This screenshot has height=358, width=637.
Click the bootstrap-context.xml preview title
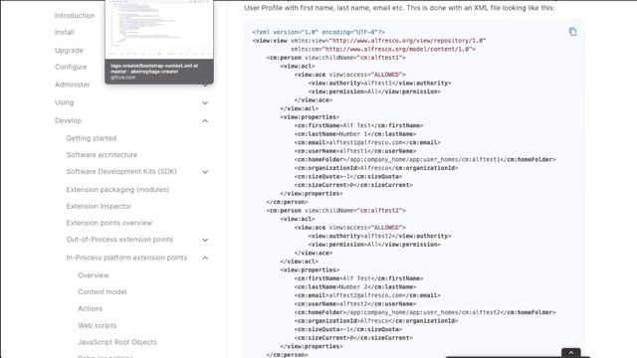[154, 69]
